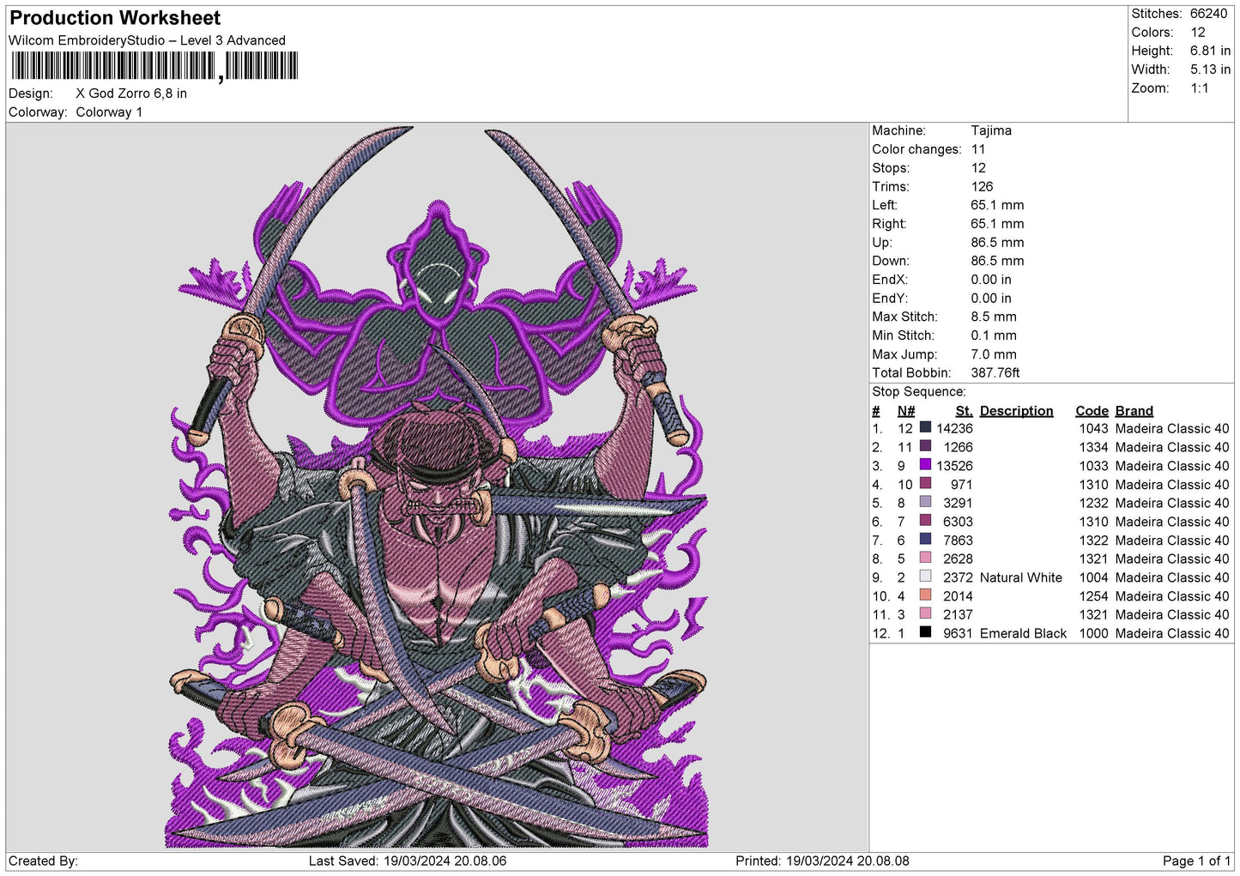Click thread code 1334

(x=1093, y=447)
